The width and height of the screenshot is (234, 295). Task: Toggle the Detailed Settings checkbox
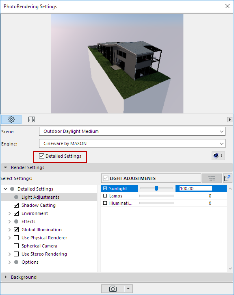point(41,156)
